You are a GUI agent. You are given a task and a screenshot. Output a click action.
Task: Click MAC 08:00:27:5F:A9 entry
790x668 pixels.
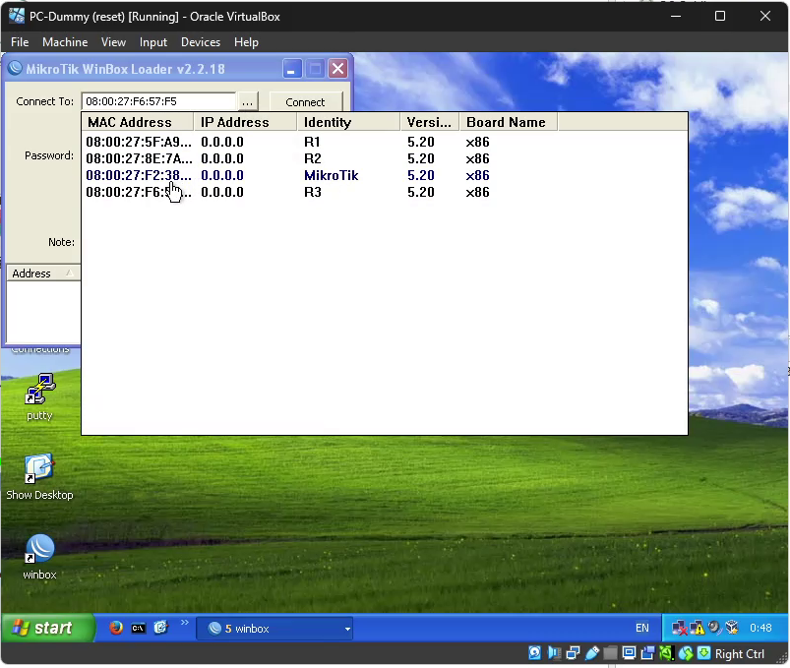tap(139, 142)
